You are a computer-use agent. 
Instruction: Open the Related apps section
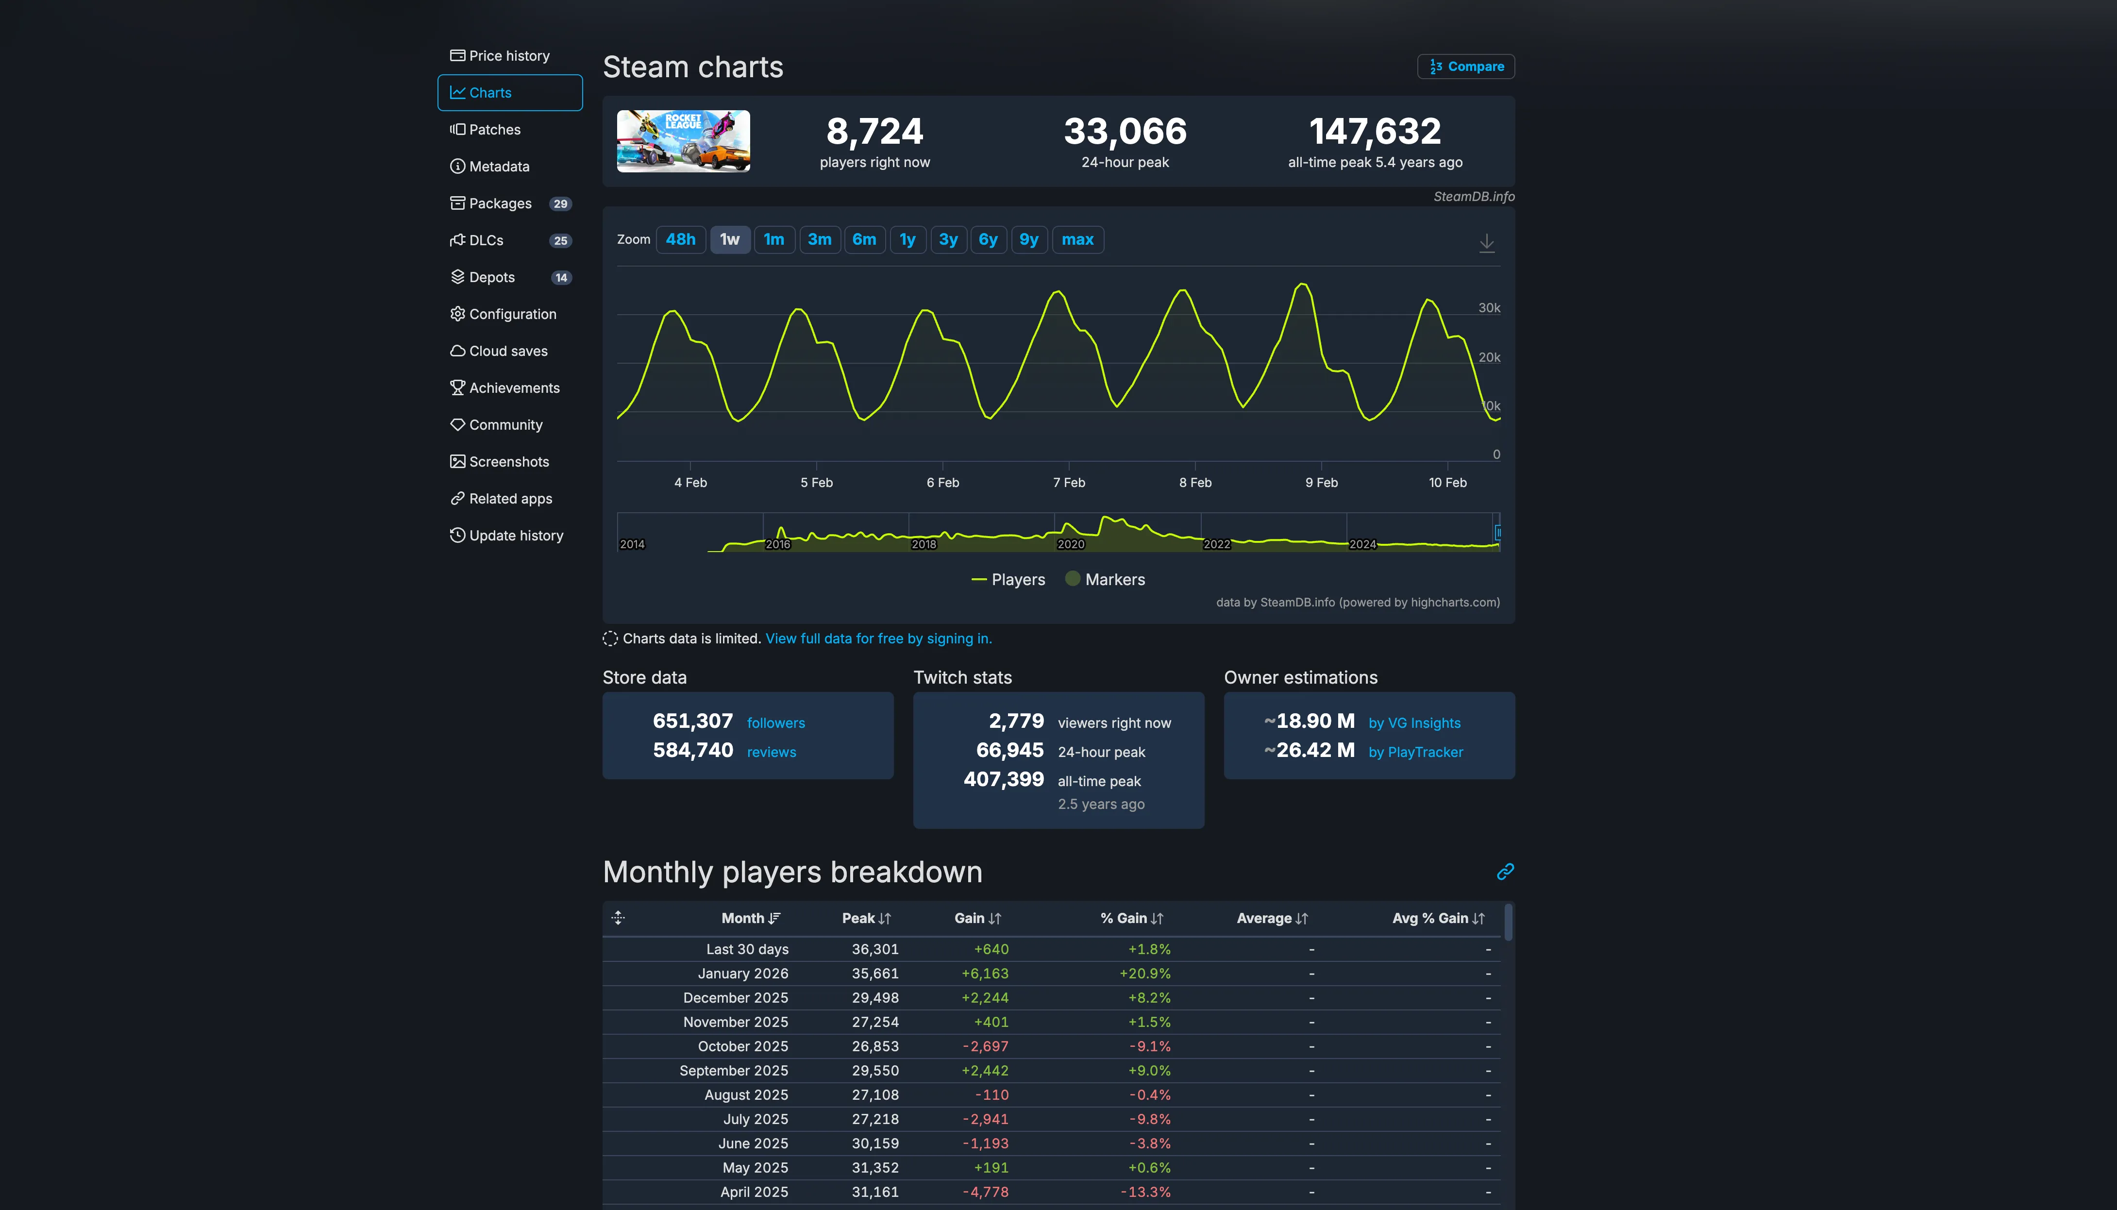pos(510,498)
